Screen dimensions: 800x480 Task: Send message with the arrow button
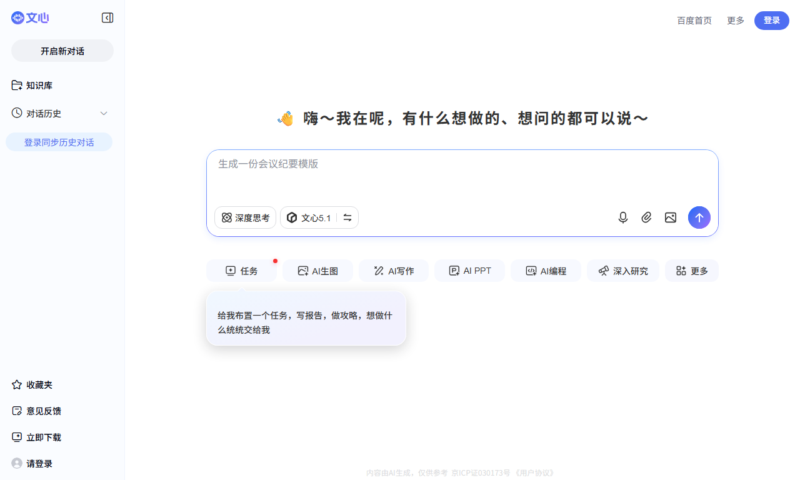699,217
